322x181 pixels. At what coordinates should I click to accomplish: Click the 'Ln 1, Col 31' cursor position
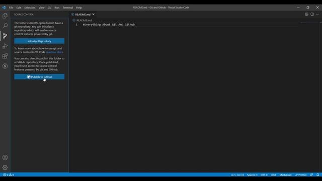click(237, 175)
